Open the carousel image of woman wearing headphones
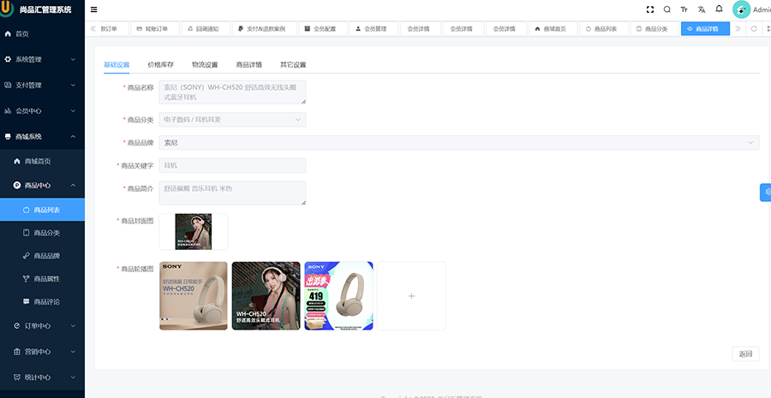 click(x=266, y=296)
